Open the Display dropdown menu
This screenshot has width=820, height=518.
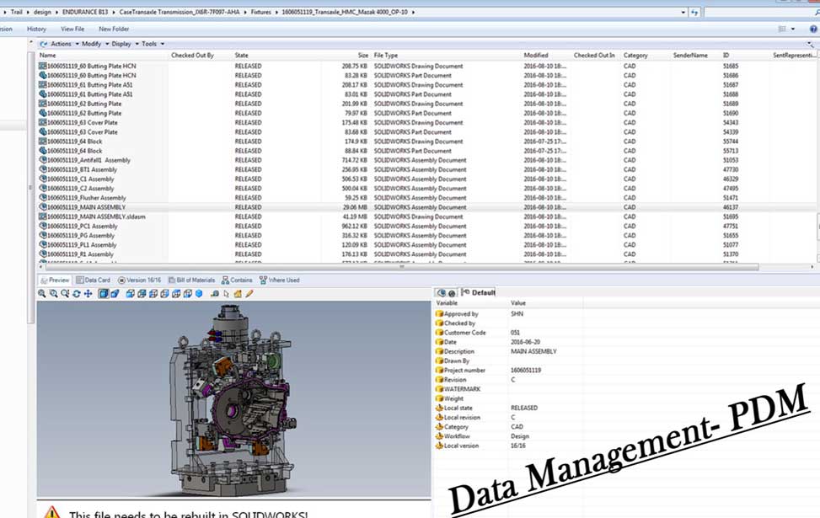point(125,44)
